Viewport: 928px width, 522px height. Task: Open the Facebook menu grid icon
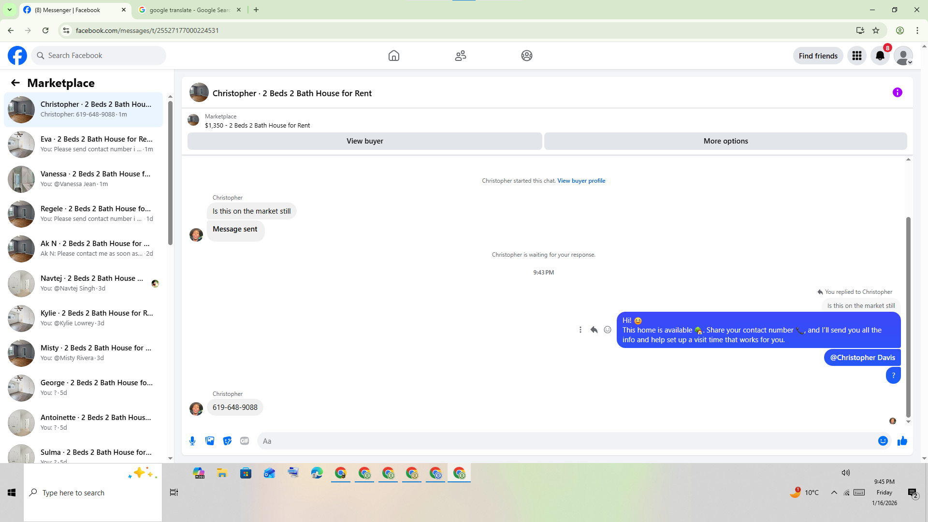(x=857, y=56)
